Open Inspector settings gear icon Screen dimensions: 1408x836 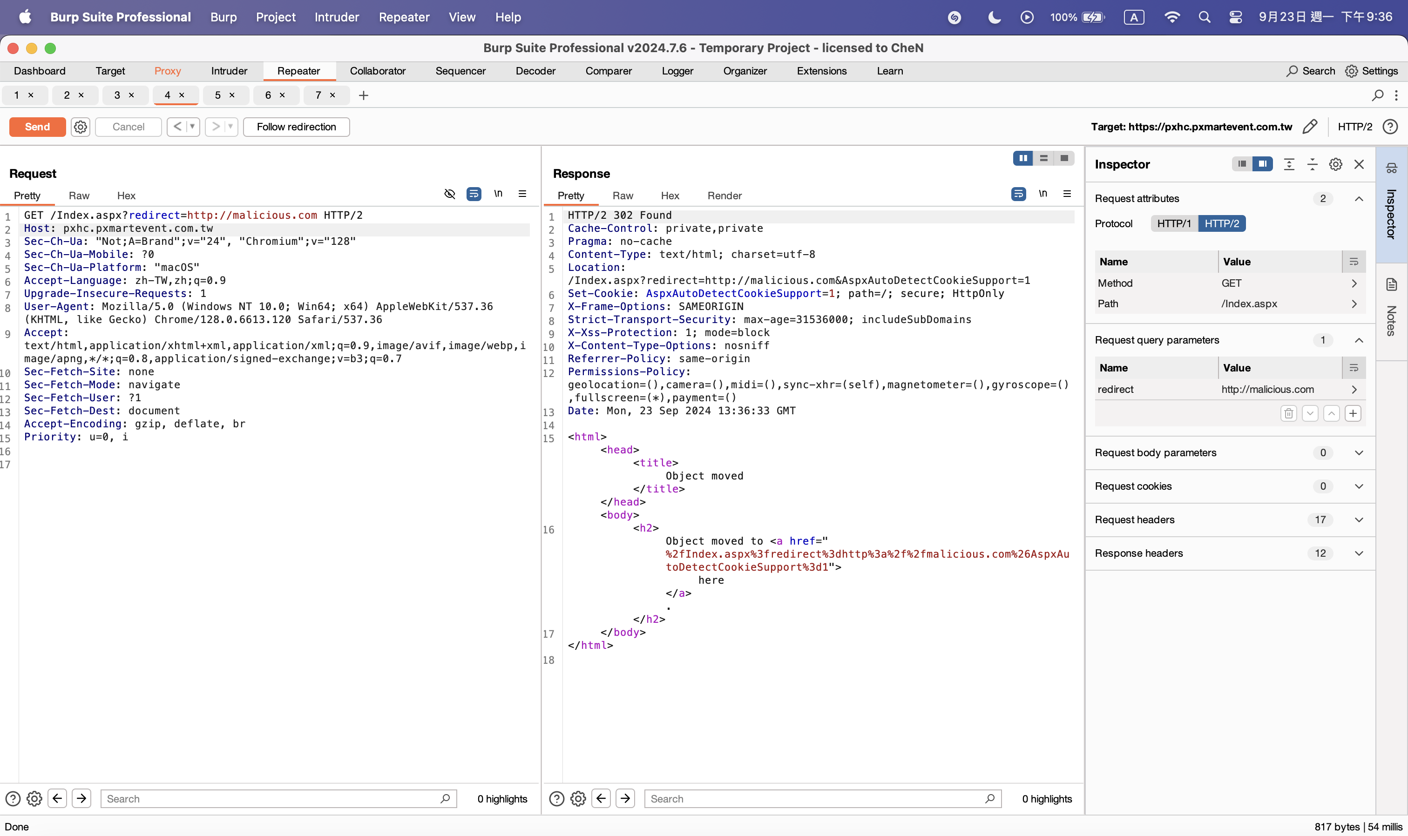point(1335,164)
